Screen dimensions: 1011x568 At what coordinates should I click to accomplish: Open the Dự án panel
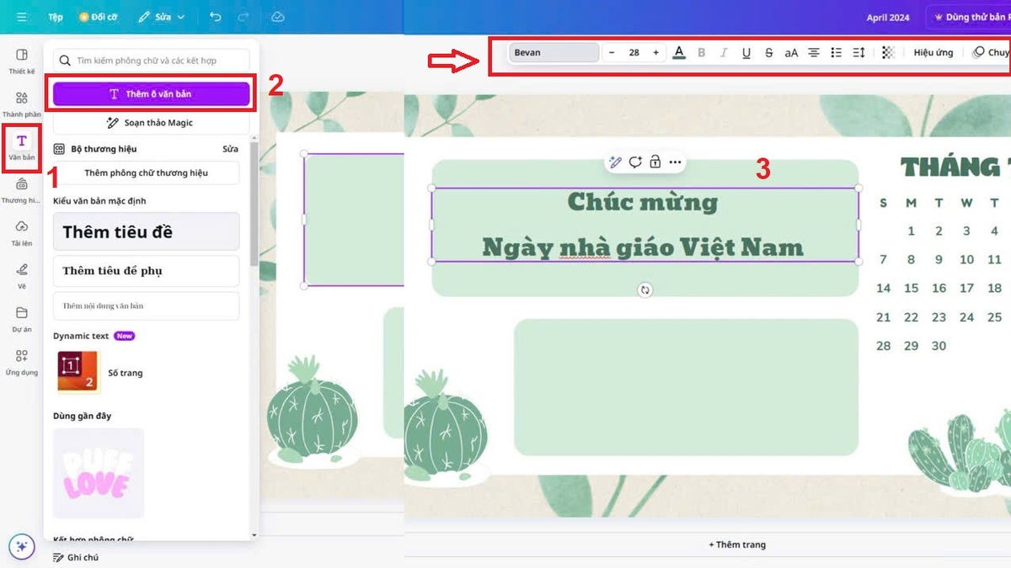pos(21,320)
